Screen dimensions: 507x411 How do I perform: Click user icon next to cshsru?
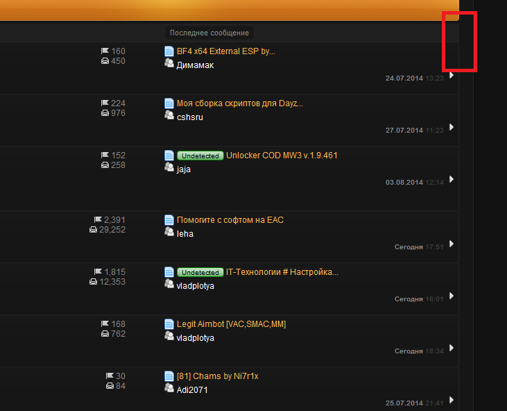click(169, 115)
